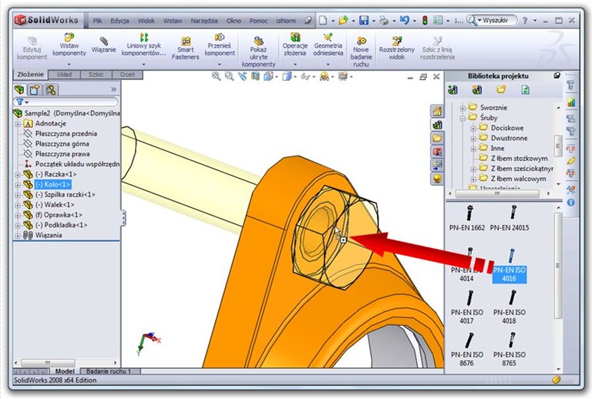The width and height of the screenshot is (592, 399).
Task: Select PN-EN ISO 4018 bolt thumbnail
Action: (x=510, y=307)
